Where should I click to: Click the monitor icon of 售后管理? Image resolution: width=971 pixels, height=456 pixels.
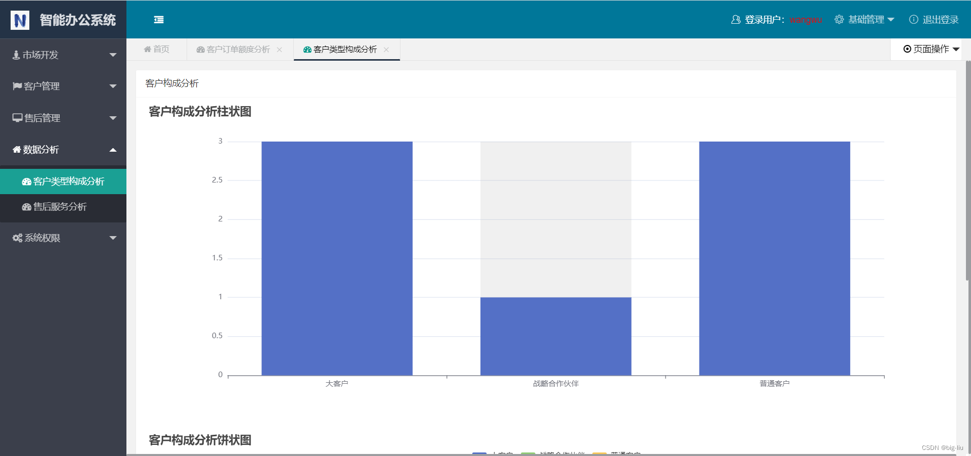point(18,118)
